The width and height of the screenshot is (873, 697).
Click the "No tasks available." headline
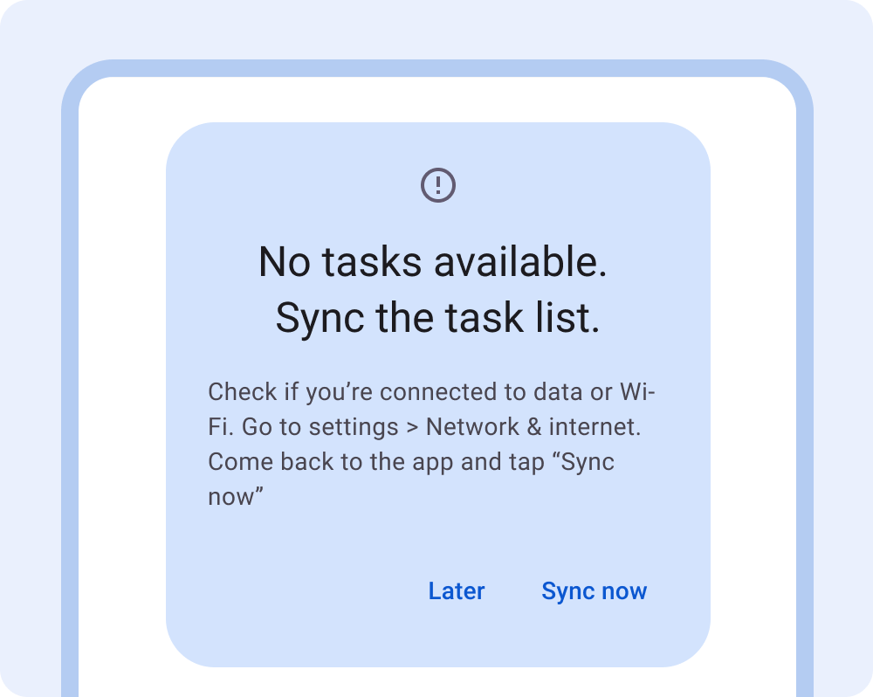(433, 261)
